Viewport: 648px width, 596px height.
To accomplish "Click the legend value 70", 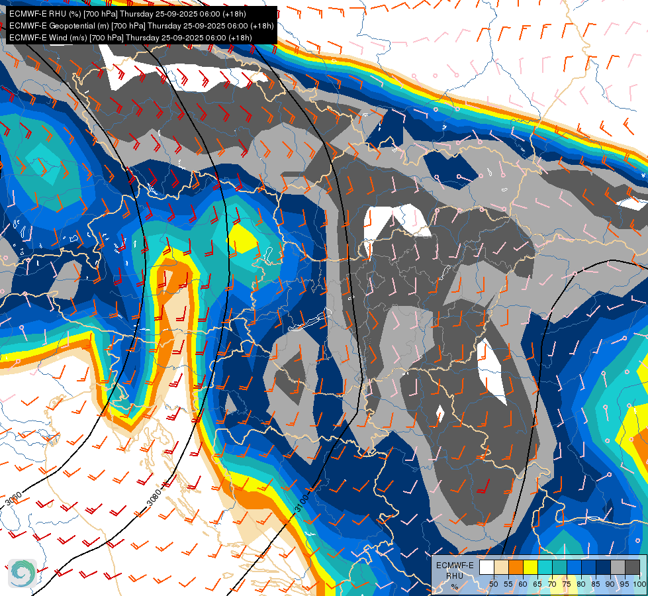I will [x=552, y=584].
